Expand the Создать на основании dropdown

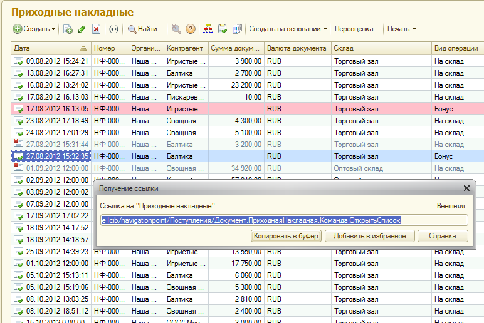pos(288,29)
